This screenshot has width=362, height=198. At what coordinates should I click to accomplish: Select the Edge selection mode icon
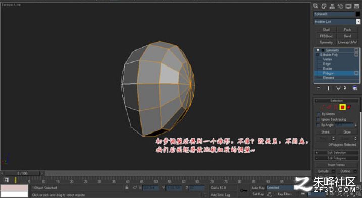coord(330,107)
